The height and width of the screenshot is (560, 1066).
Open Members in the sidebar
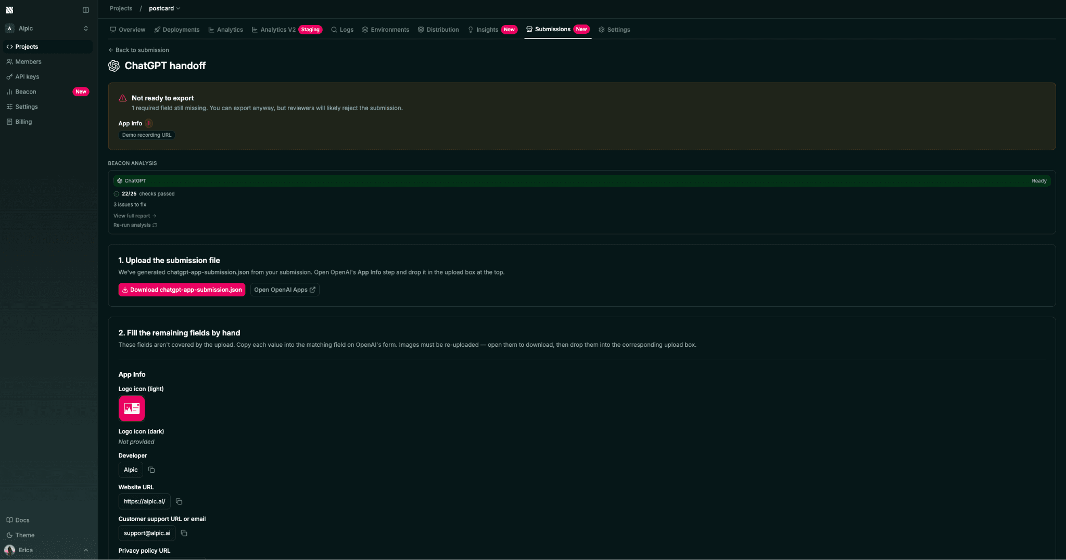tap(47, 62)
